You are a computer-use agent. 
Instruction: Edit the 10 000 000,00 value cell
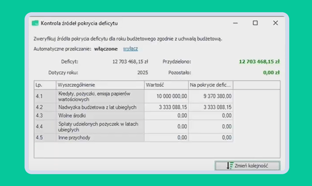166,96
